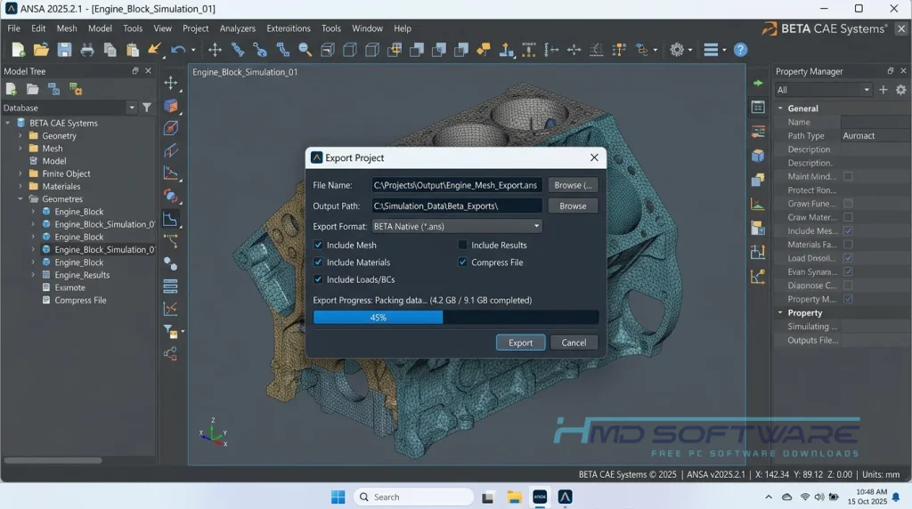This screenshot has height=509, width=912.
Task: Open the All filter dropdown in Property Manager
Action: tap(824, 90)
